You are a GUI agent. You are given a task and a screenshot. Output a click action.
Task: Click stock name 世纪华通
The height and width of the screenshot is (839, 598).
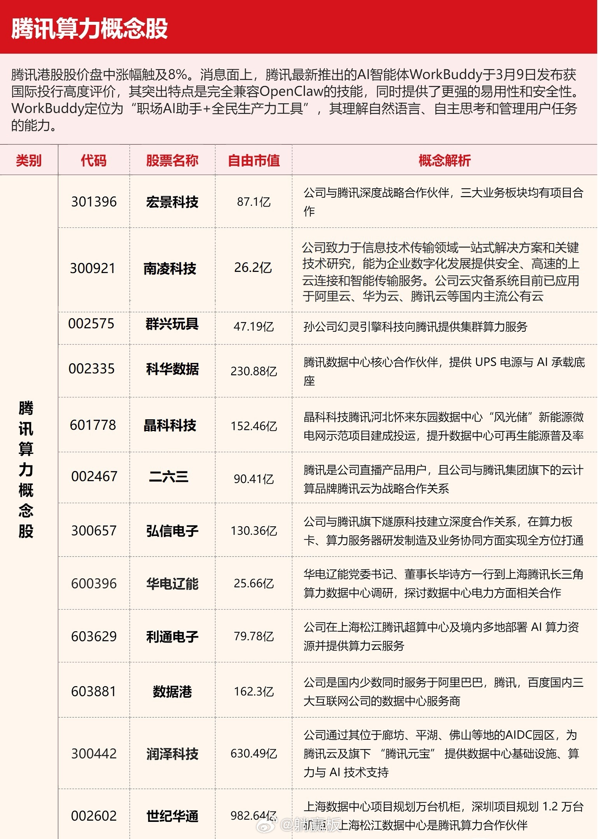click(172, 816)
